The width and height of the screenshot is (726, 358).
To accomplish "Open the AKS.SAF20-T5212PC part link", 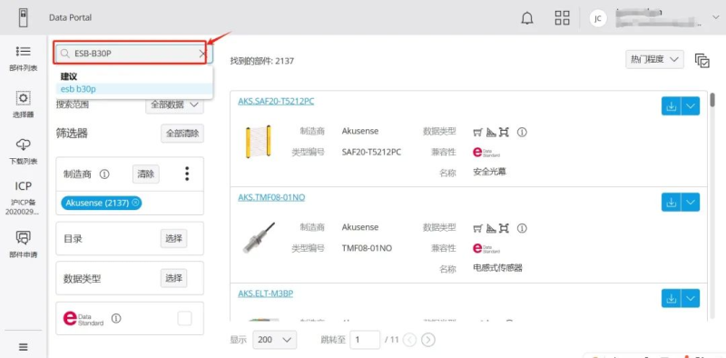I will [x=276, y=101].
